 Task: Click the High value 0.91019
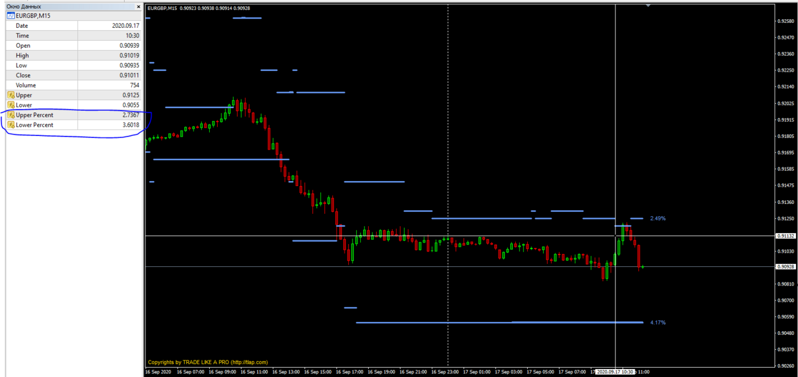point(129,56)
